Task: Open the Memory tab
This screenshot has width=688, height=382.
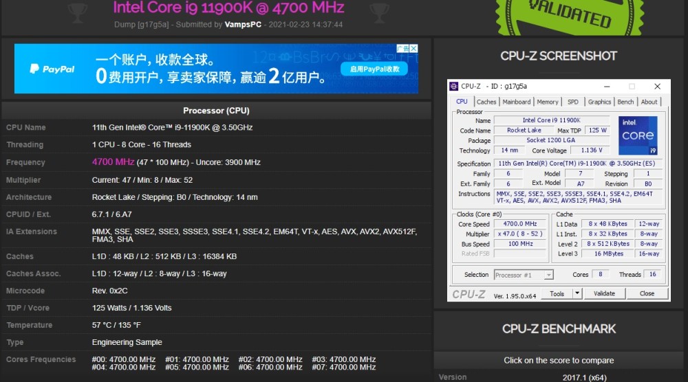Action: [x=548, y=102]
